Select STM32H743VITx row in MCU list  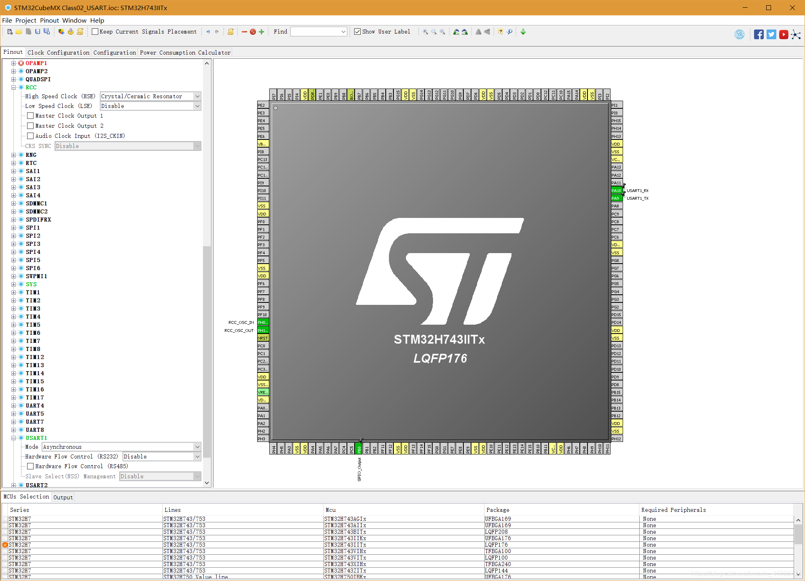[x=398, y=558]
